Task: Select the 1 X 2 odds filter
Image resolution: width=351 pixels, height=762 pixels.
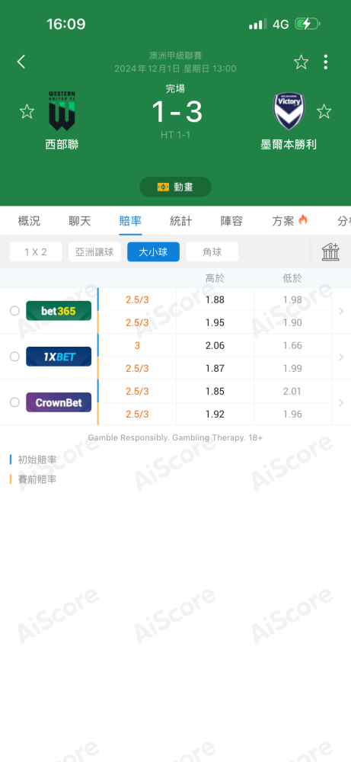Action: tap(36, 251)
